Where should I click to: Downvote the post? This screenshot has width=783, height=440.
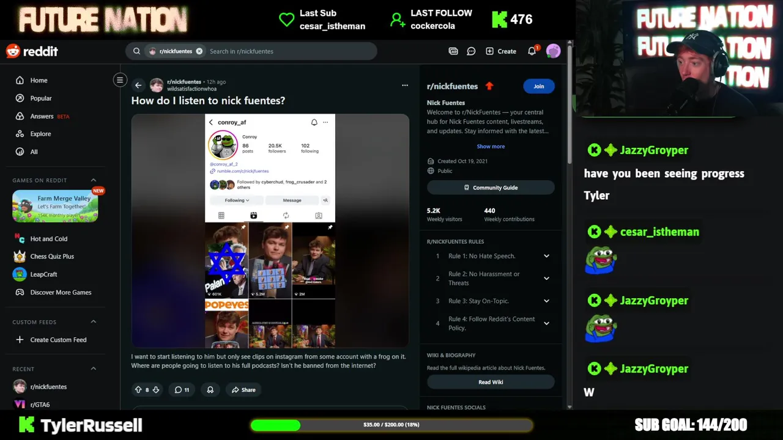coord(156,390)
